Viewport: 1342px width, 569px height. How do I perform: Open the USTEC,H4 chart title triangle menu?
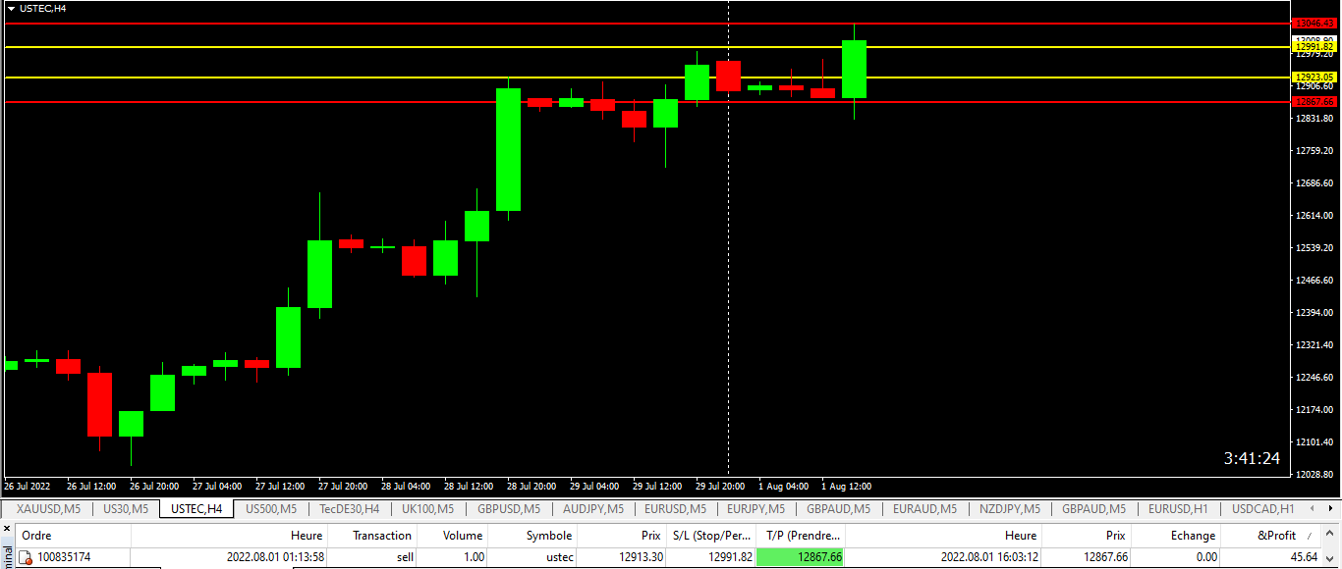click(11, 8)
